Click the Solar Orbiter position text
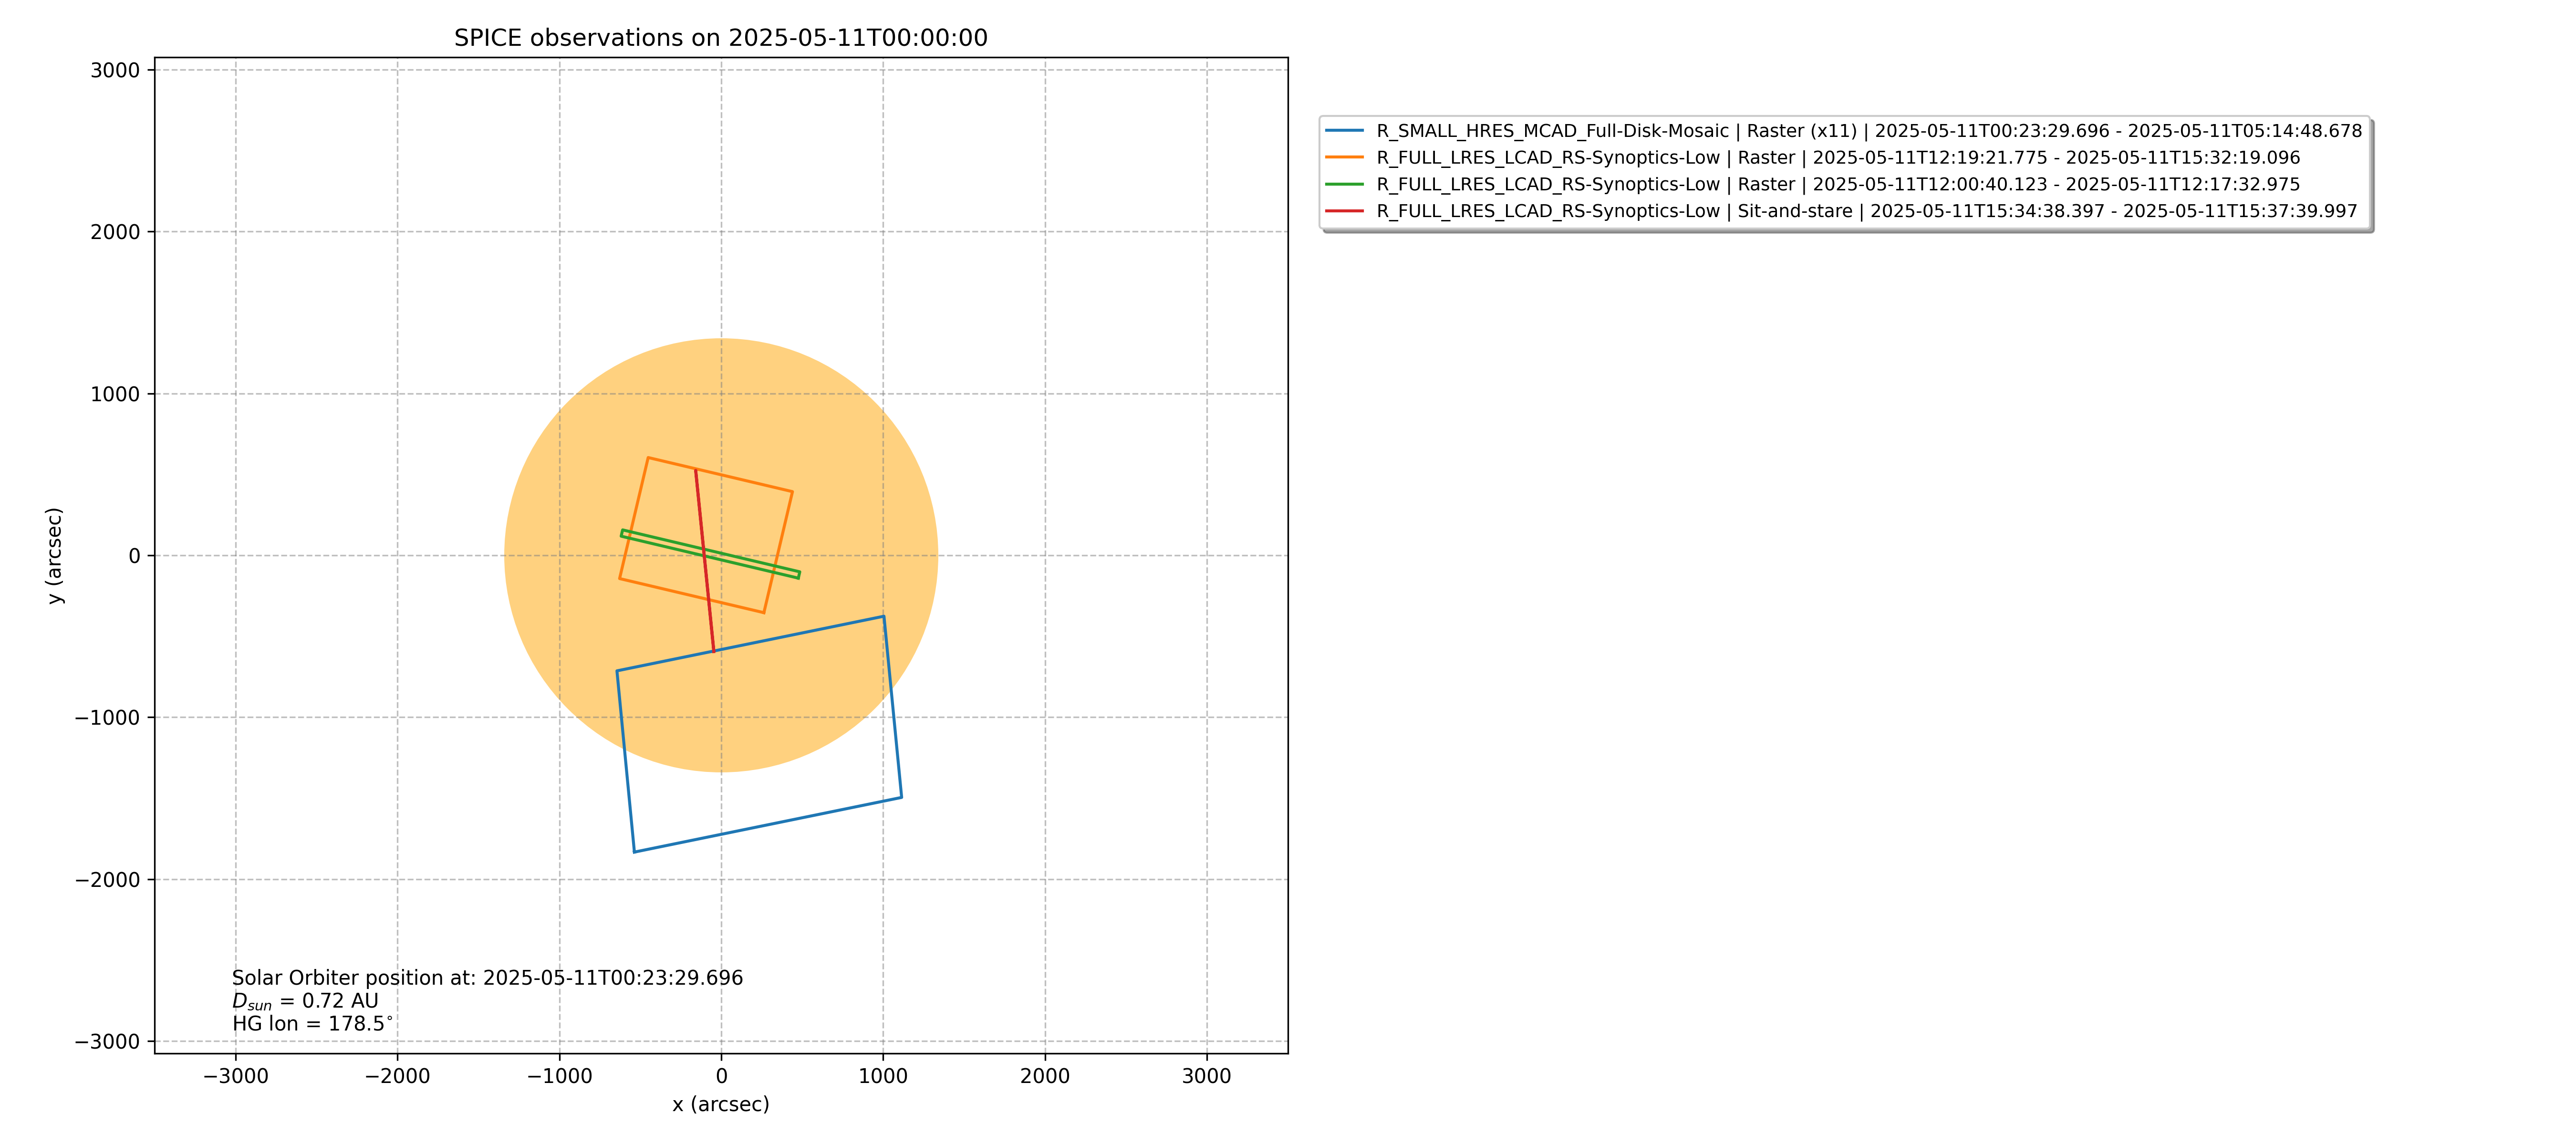The width and height of the screenshot is (2576, 1145). [x=487, y=978]
